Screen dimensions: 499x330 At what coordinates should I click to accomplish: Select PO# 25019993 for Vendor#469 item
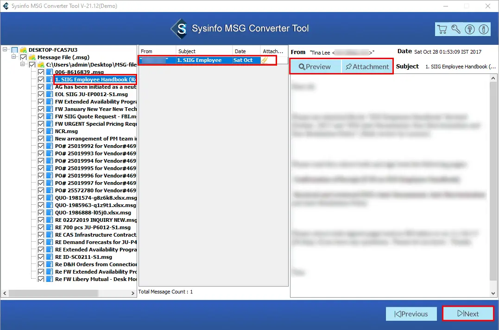95,153
